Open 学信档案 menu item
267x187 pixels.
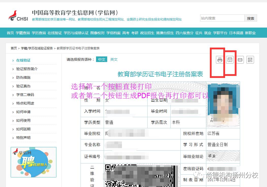pyautogui.click(x=113, y=33)
